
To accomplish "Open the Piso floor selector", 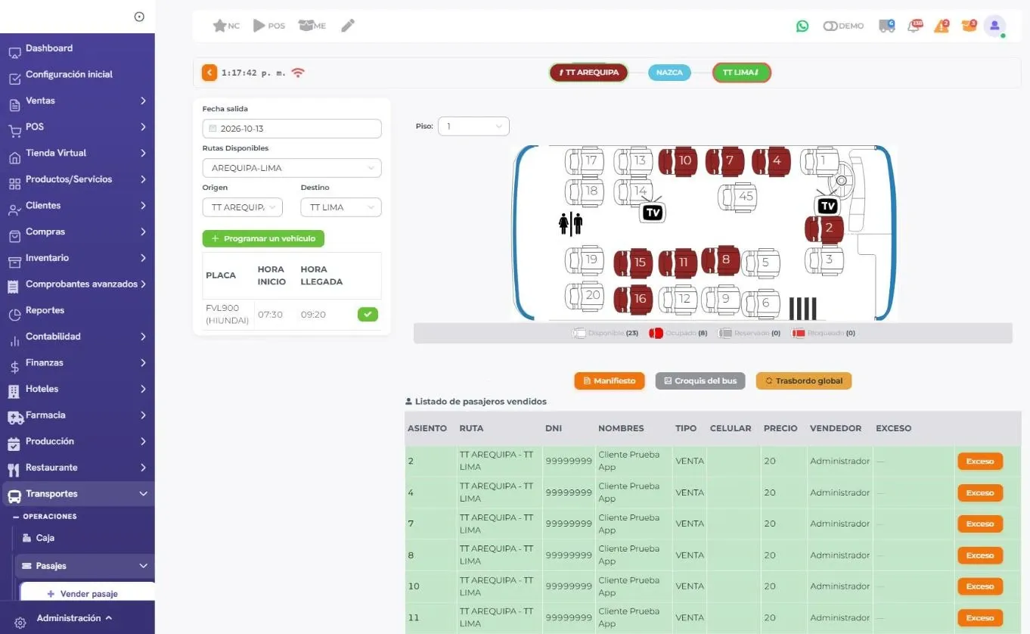I will click(x=473, y=126).
